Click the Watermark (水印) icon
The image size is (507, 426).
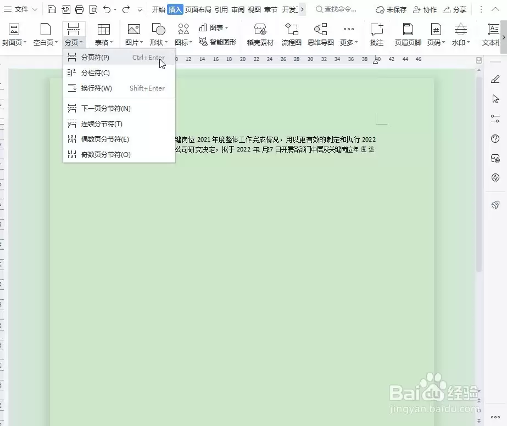(x=460, y=30)
